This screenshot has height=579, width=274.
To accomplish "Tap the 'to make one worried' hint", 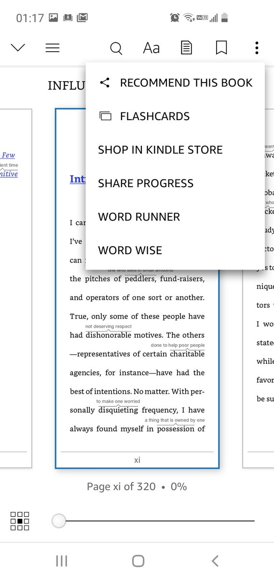I will [x=118, y=401].
